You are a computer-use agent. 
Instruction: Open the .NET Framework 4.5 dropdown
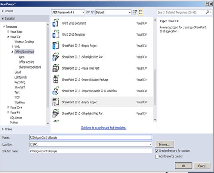click(68, 12)
